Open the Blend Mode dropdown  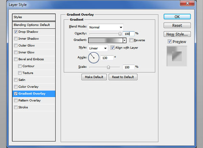(x=106, y=27)
